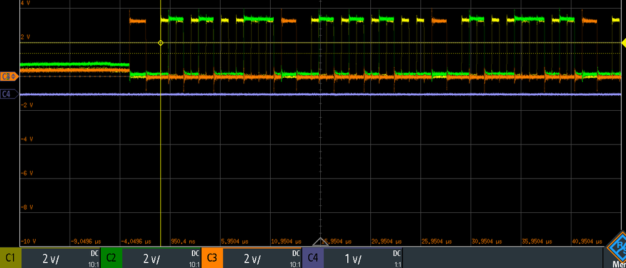Image resolution: width=626 pixels, height=268 pixels.
Task: Open the C2 channel settings button
Action: click(150, 258)
